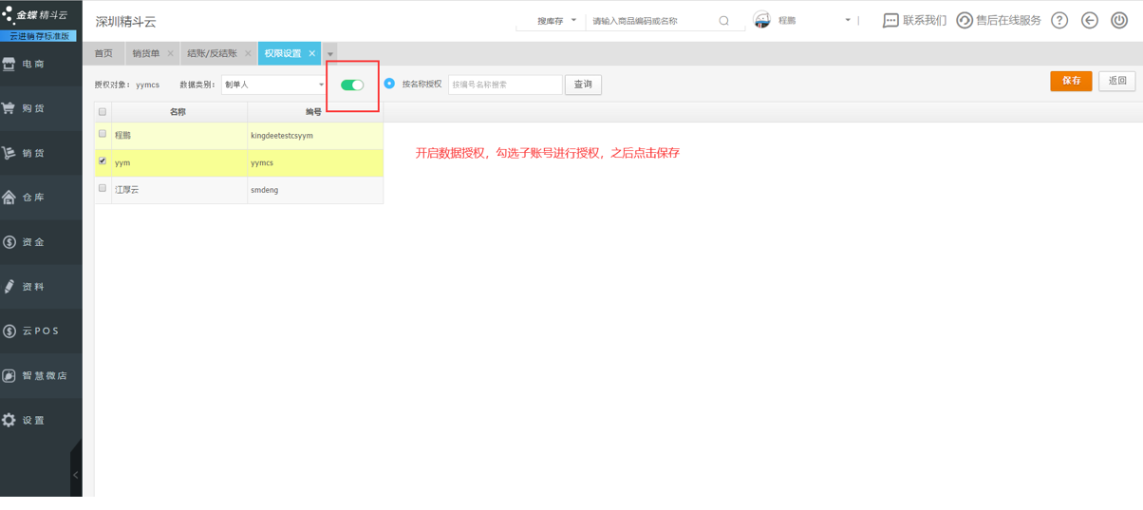This screenshot has width=1143, height=510.
Task: Open the 搜库存 search type dropdown
Action: 556,21
